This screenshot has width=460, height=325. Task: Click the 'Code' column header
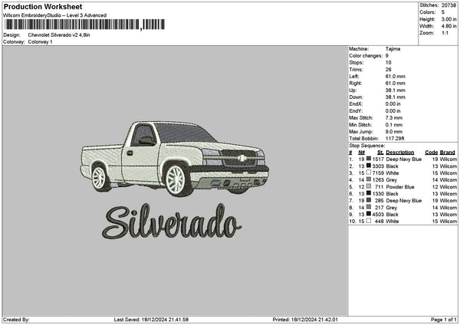pos(431,153)
